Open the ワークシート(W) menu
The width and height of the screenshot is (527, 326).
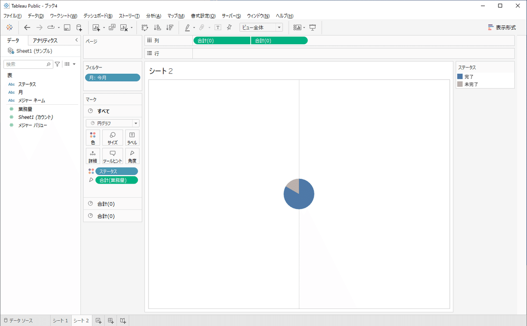pyautogui.click(x=64, y=16)
